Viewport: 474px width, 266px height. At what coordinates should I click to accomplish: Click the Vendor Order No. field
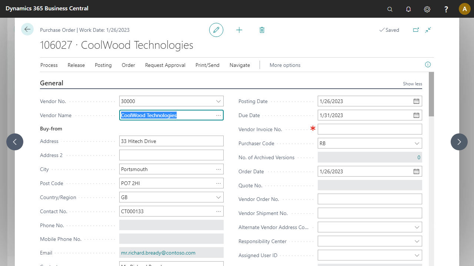click(370, 199)
